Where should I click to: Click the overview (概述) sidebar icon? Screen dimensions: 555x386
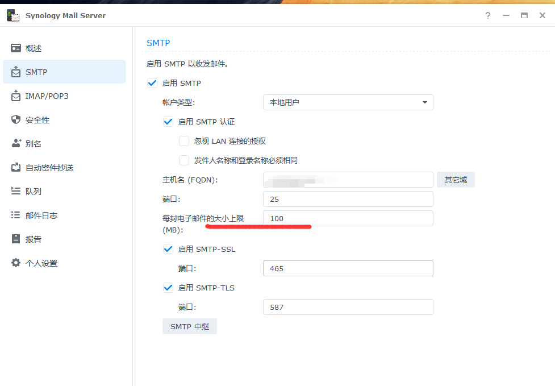pyautogui.click(x=16, y=48)
